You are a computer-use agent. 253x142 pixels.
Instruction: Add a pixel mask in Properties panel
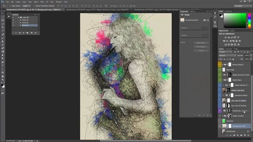204,20
